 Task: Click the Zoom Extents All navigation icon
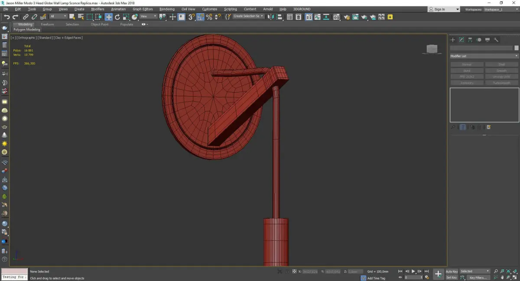514,271
